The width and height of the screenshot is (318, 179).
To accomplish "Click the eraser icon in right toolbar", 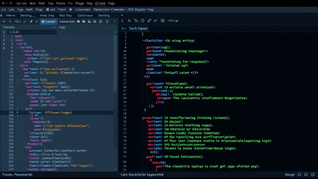I will coord(149,21).
